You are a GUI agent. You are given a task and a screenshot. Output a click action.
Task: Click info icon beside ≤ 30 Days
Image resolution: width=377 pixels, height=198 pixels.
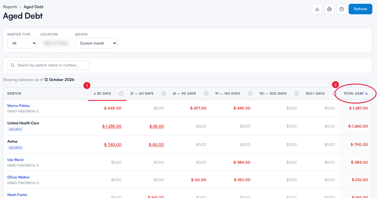point(121,93)
